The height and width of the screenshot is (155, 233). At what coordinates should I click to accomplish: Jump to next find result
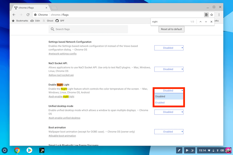[206, 22]
